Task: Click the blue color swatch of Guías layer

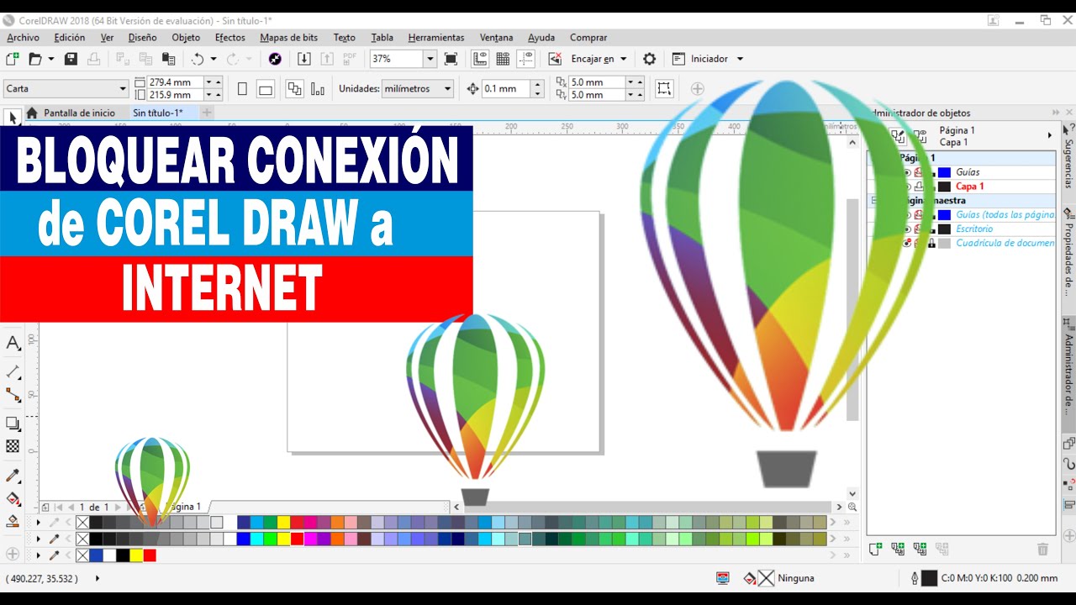Action: coord(944,172)
